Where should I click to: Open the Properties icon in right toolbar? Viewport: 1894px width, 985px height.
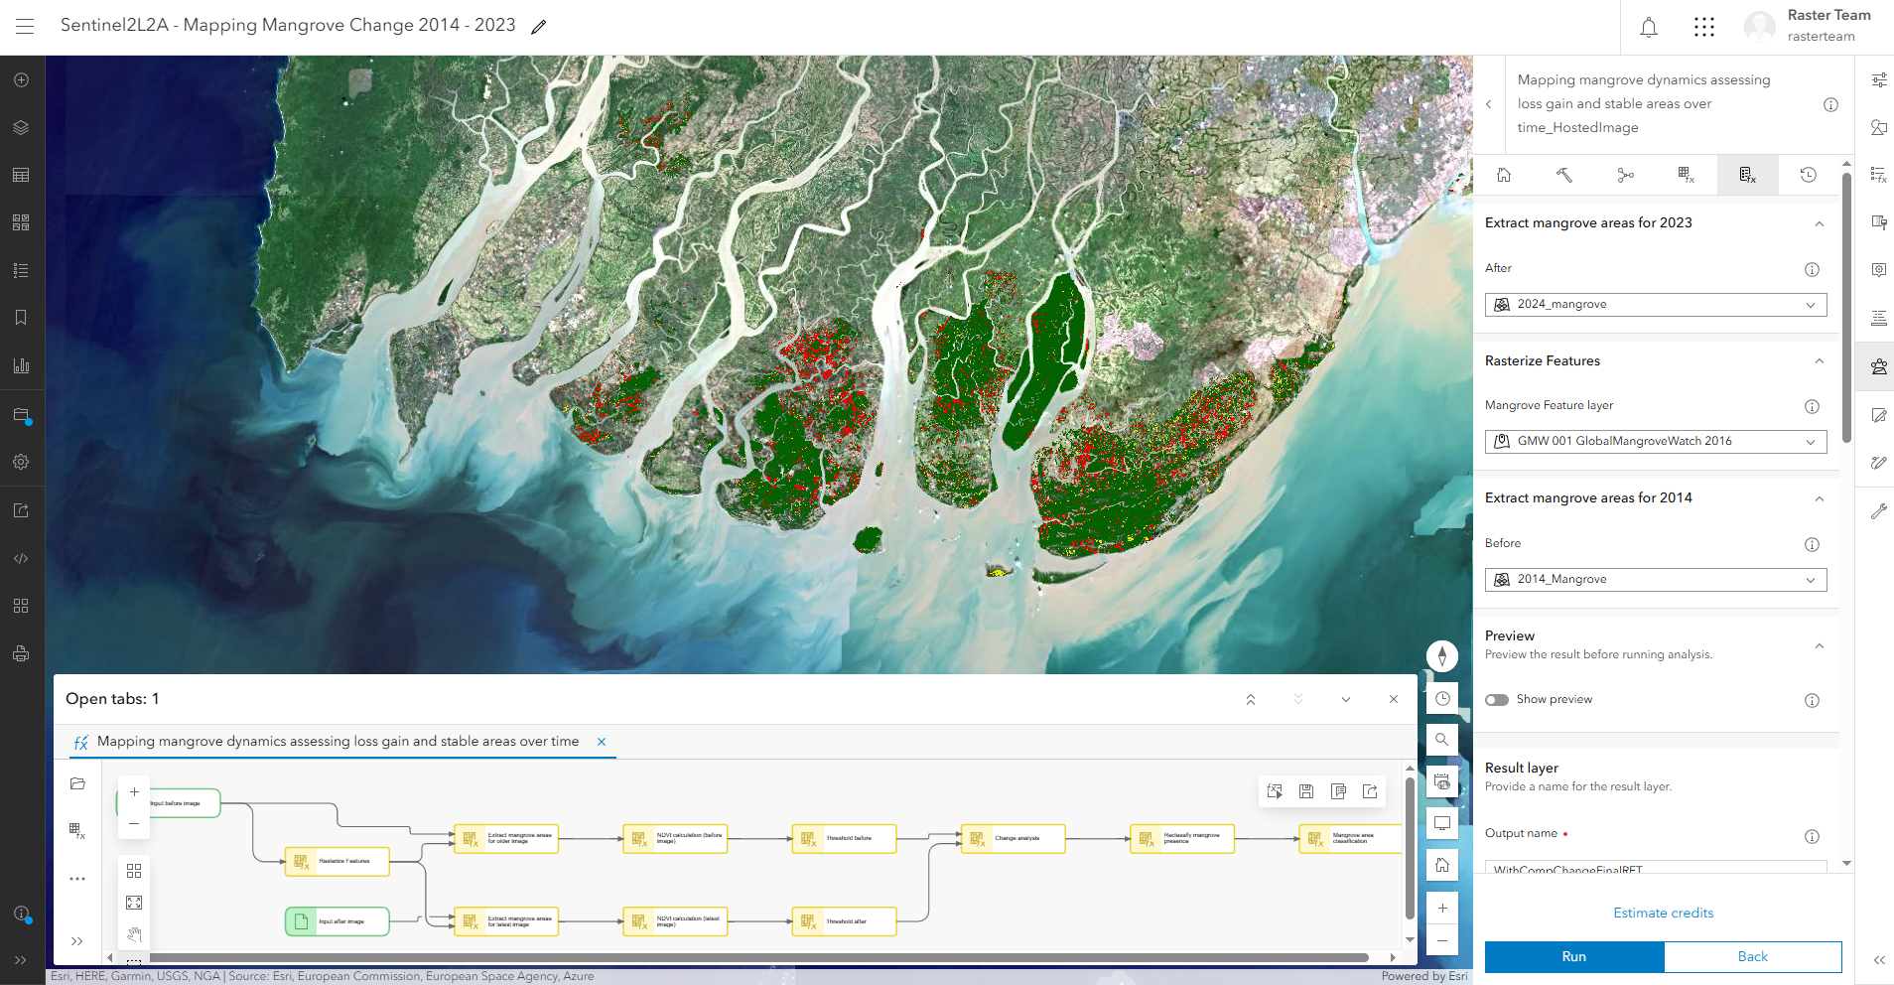pyautogui.click(x=1879, y=79)
